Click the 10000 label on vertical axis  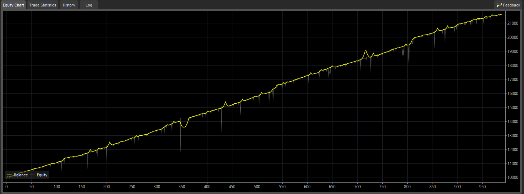click(514, 177)
